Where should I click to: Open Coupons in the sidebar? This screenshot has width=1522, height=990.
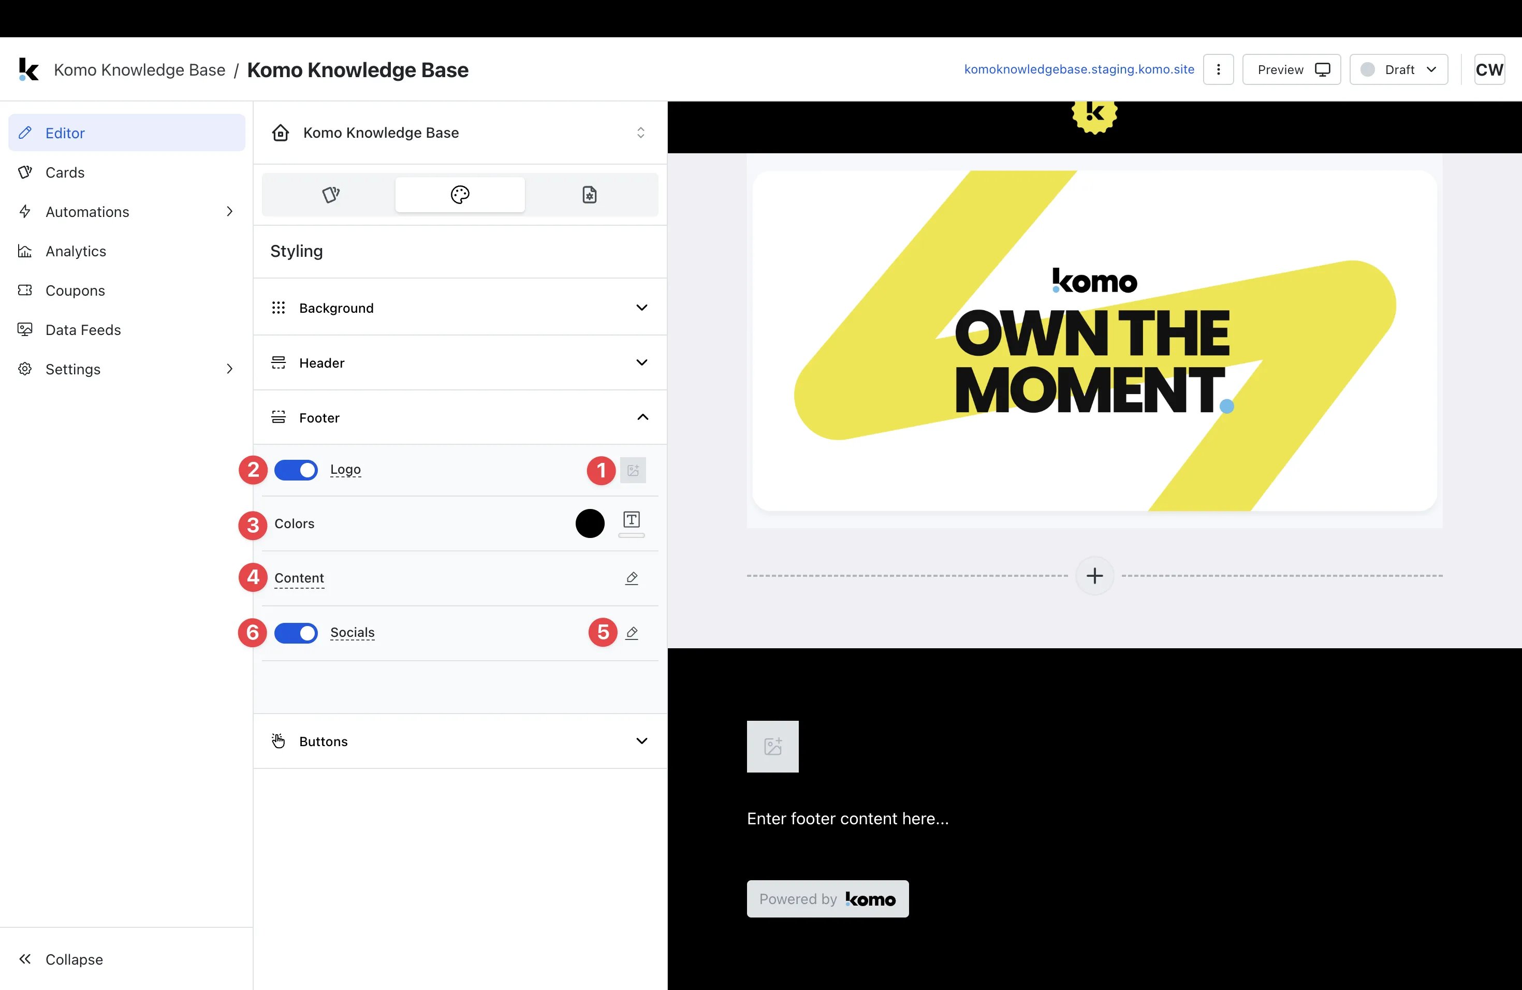point(127,290)
